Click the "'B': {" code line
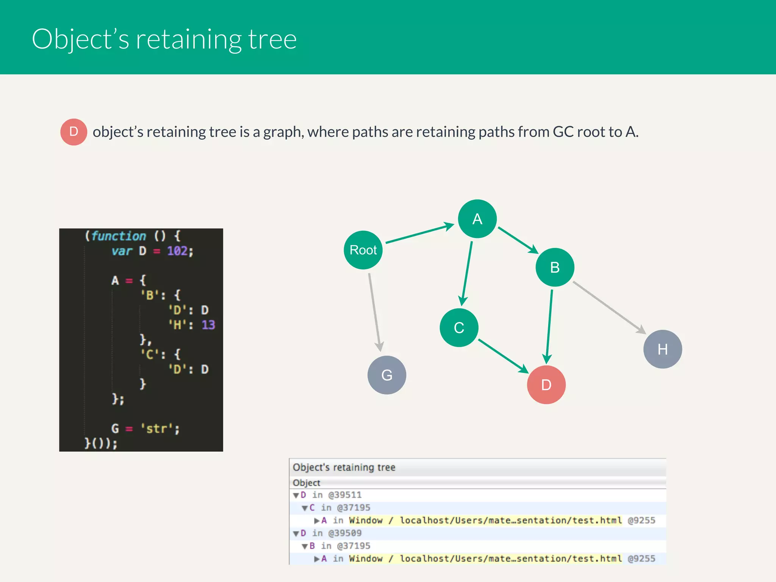This screenshot has height=582, width=776. point(161,295)
